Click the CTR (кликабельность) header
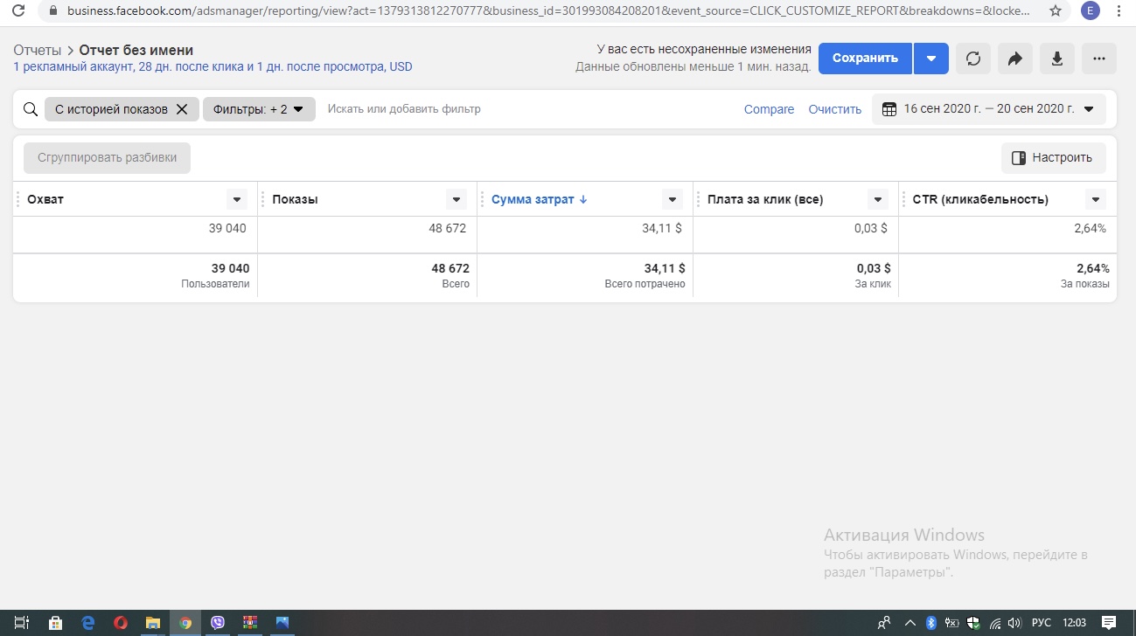Viewport: 1136px width, 636px height. tap(980, 199)
